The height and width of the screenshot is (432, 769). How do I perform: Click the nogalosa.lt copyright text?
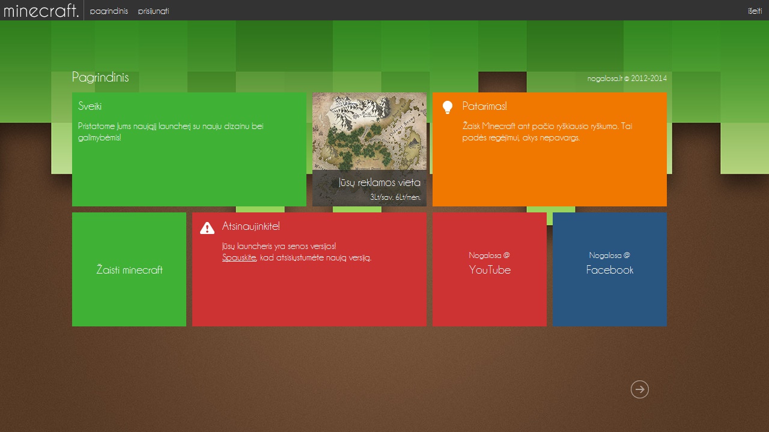627,78
